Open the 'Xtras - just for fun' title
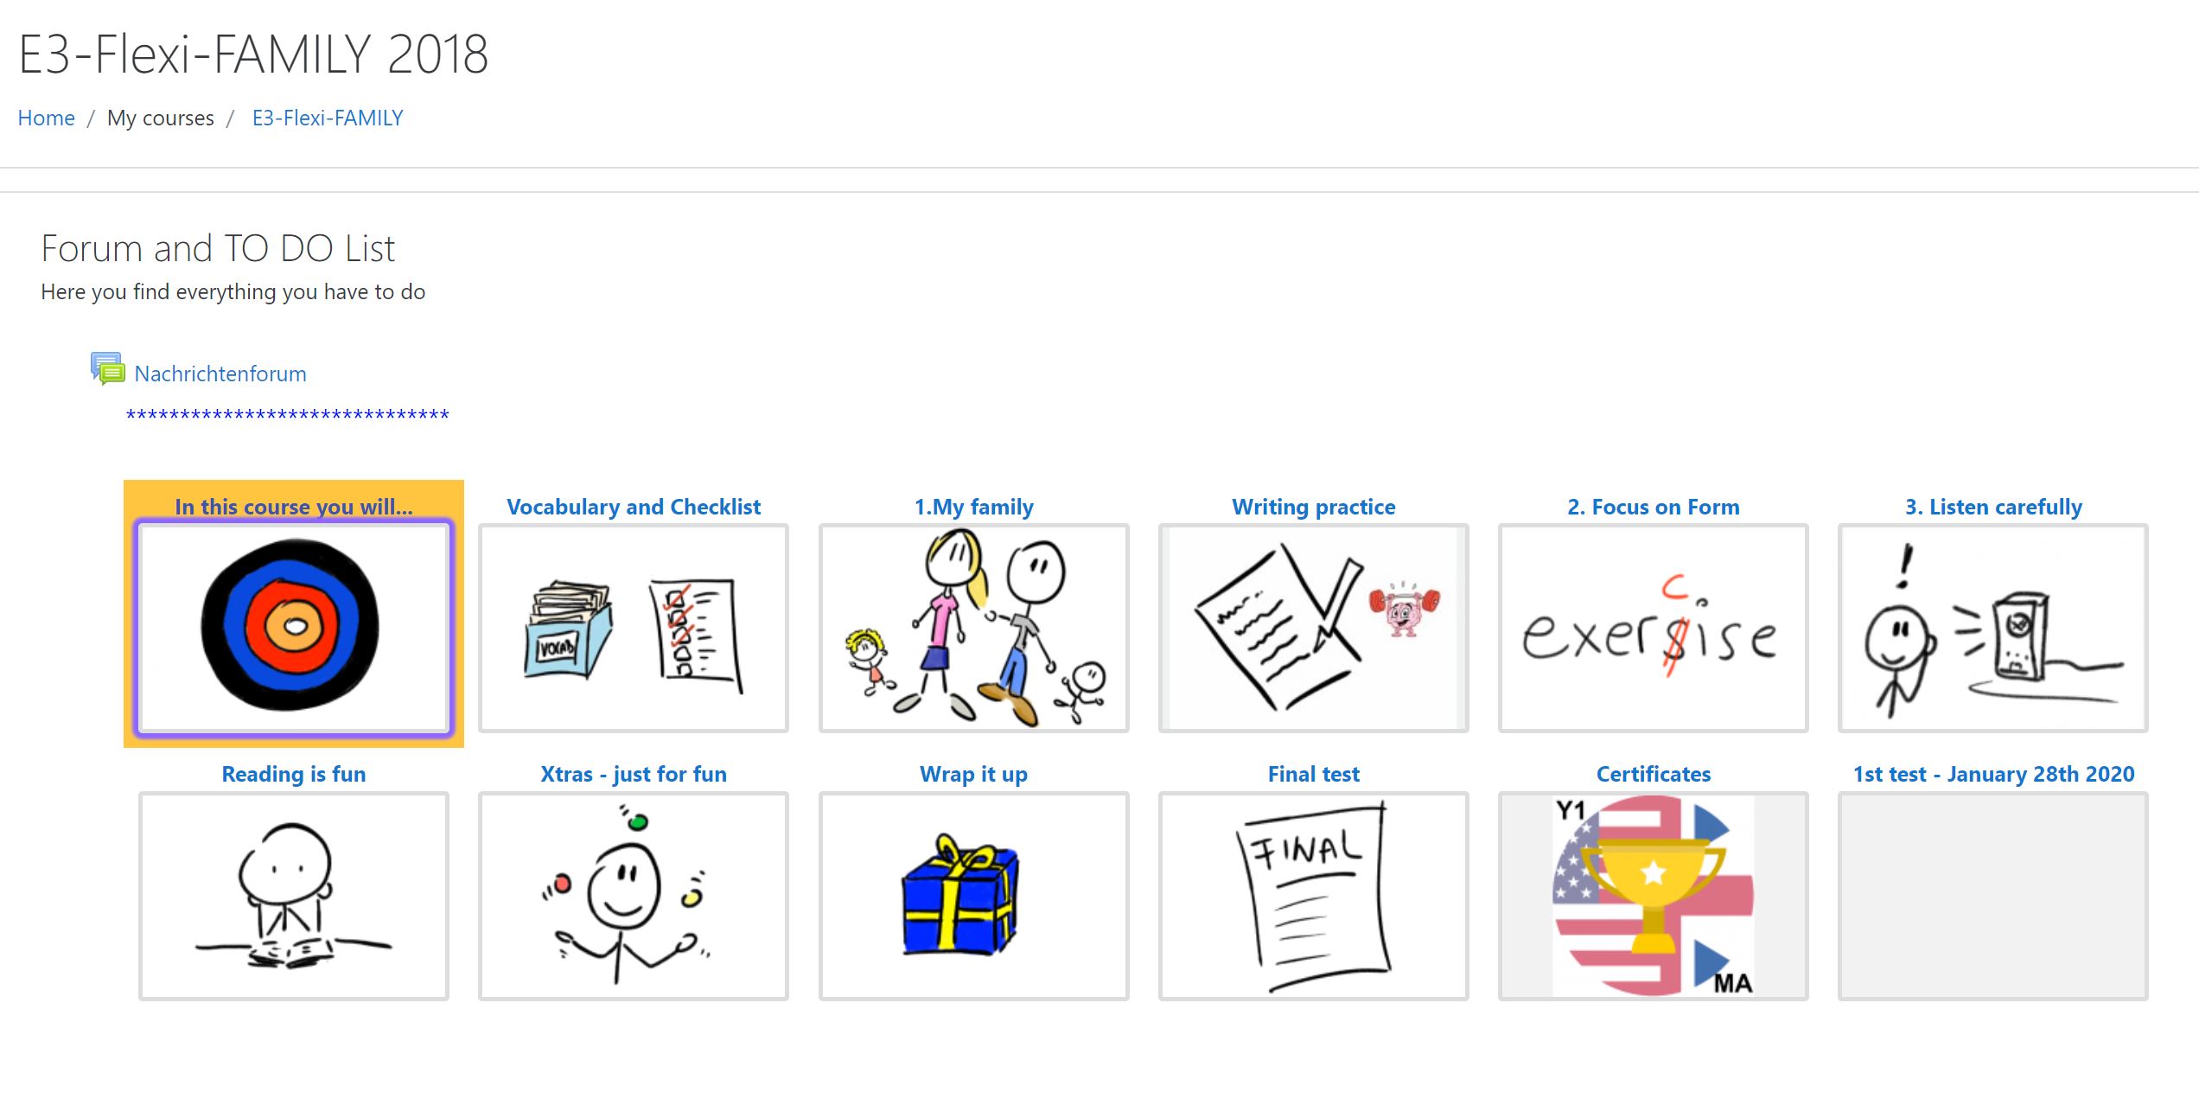The height and width of the screenshot is (1118, 2199). click(x=633, y=774)
